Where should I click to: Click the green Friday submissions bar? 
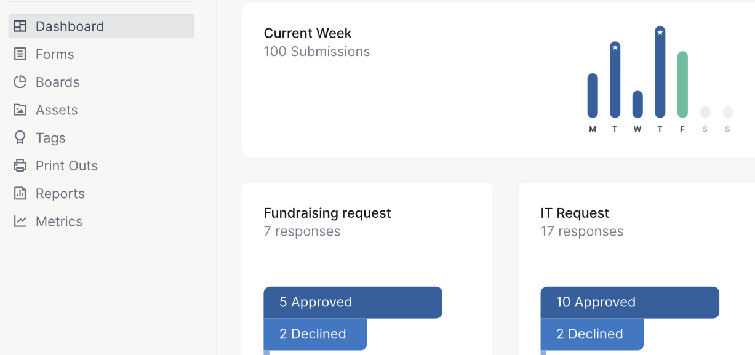pos(682,84)
